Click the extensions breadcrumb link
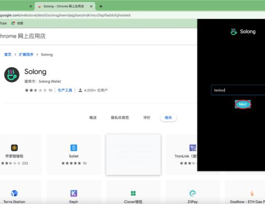 (x=26, y=55)
